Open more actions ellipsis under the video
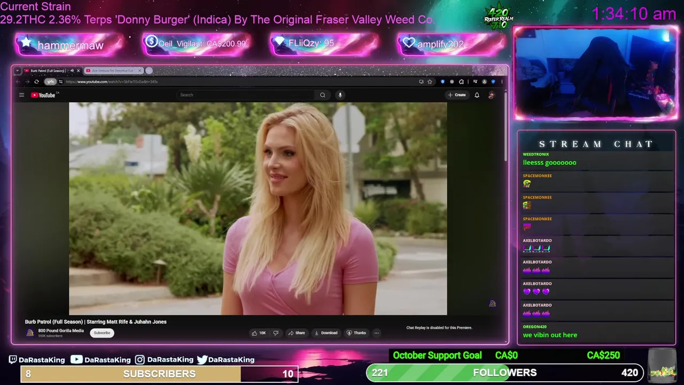 [376, 333]
